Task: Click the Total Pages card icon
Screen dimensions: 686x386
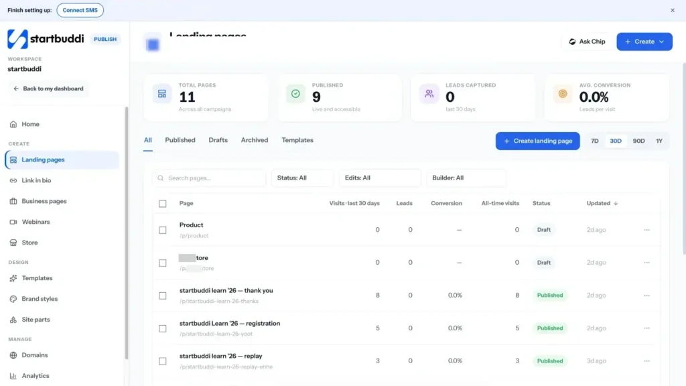Action: point(162,94)
